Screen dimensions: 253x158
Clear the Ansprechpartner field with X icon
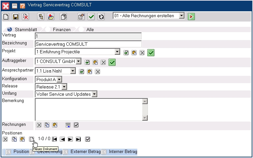click(x=97, y=72)
